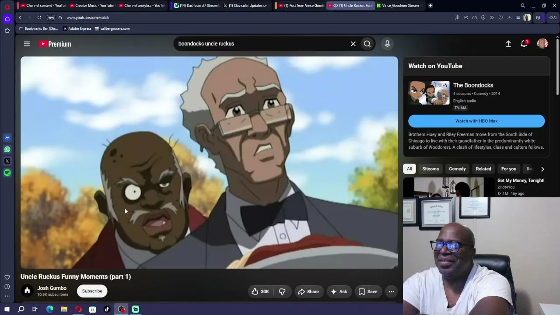The image size is (560, 315).
Task: Subscribe to Josh Gumbo
Action: tap(92, 291)
